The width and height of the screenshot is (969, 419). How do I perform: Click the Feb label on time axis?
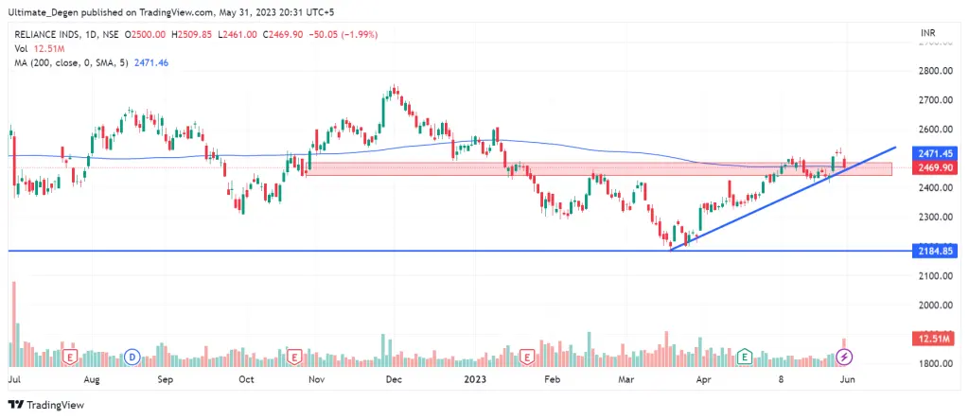[x=552, y=379]
